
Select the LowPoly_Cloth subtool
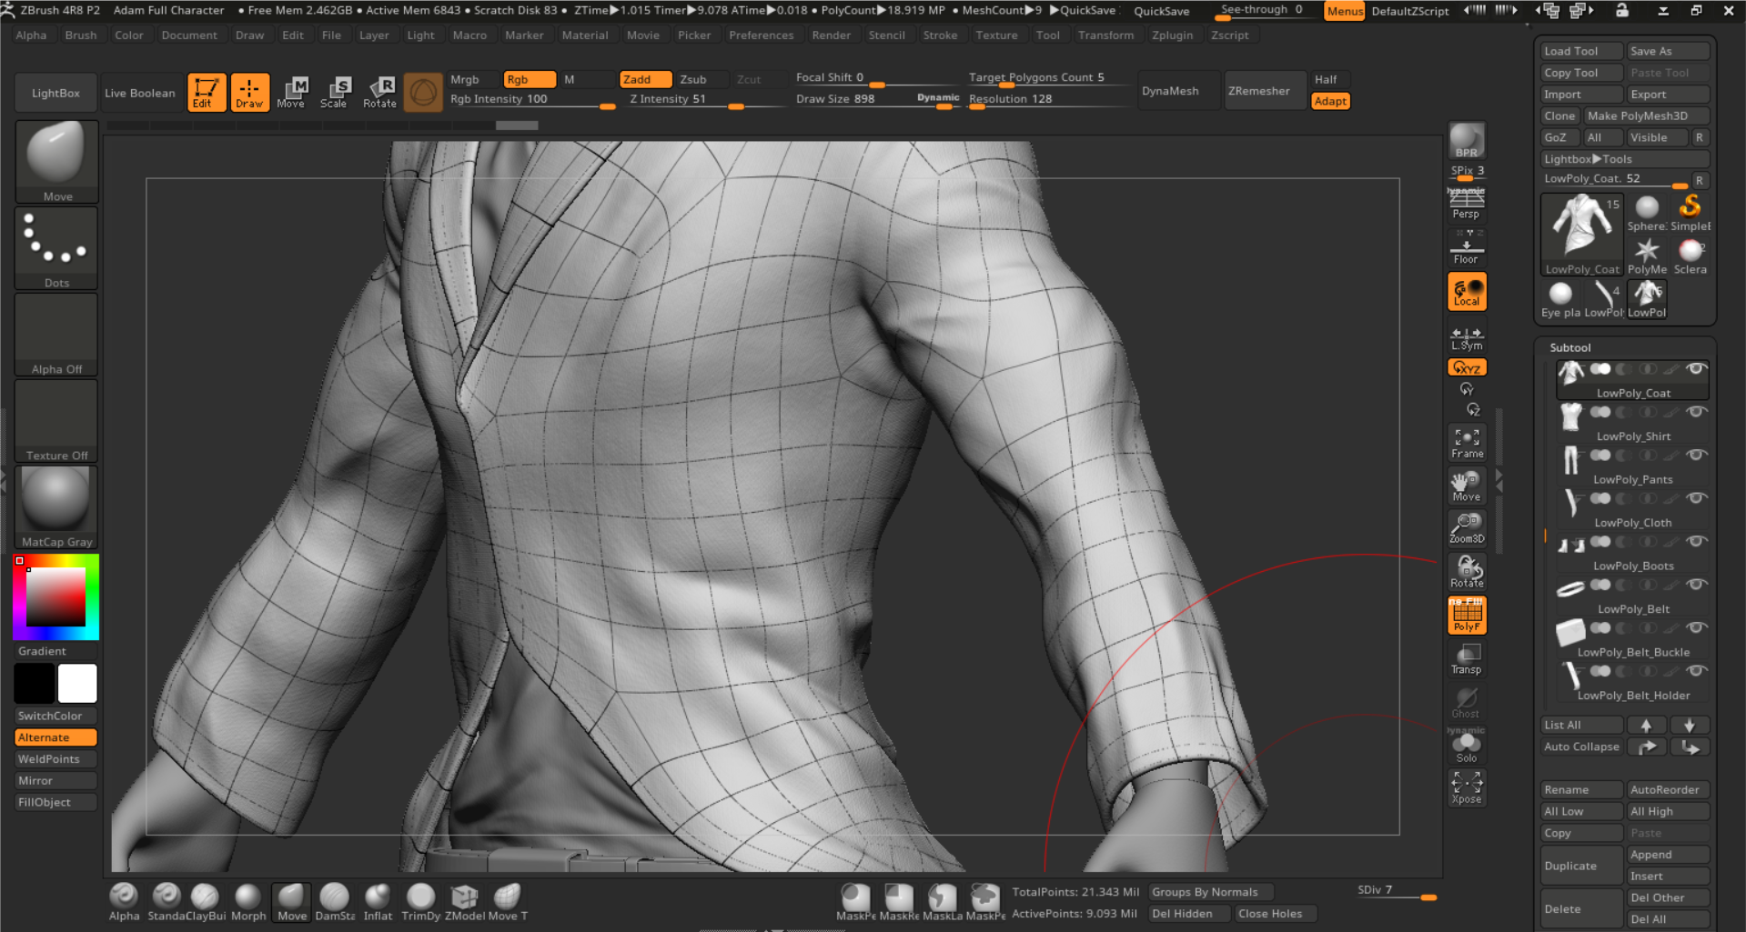click(1632, 510)
